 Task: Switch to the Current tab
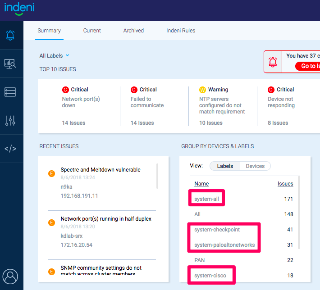point(92,31)
